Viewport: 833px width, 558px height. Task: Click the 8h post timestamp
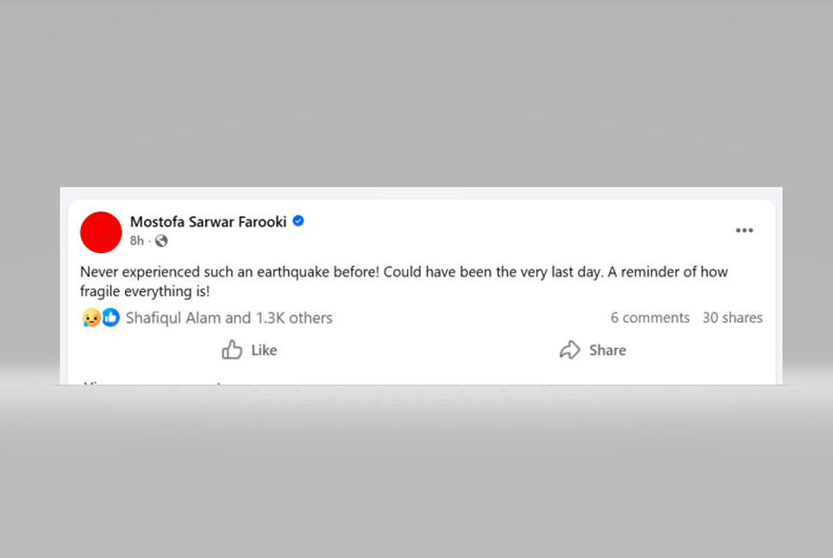coord(137,241)
